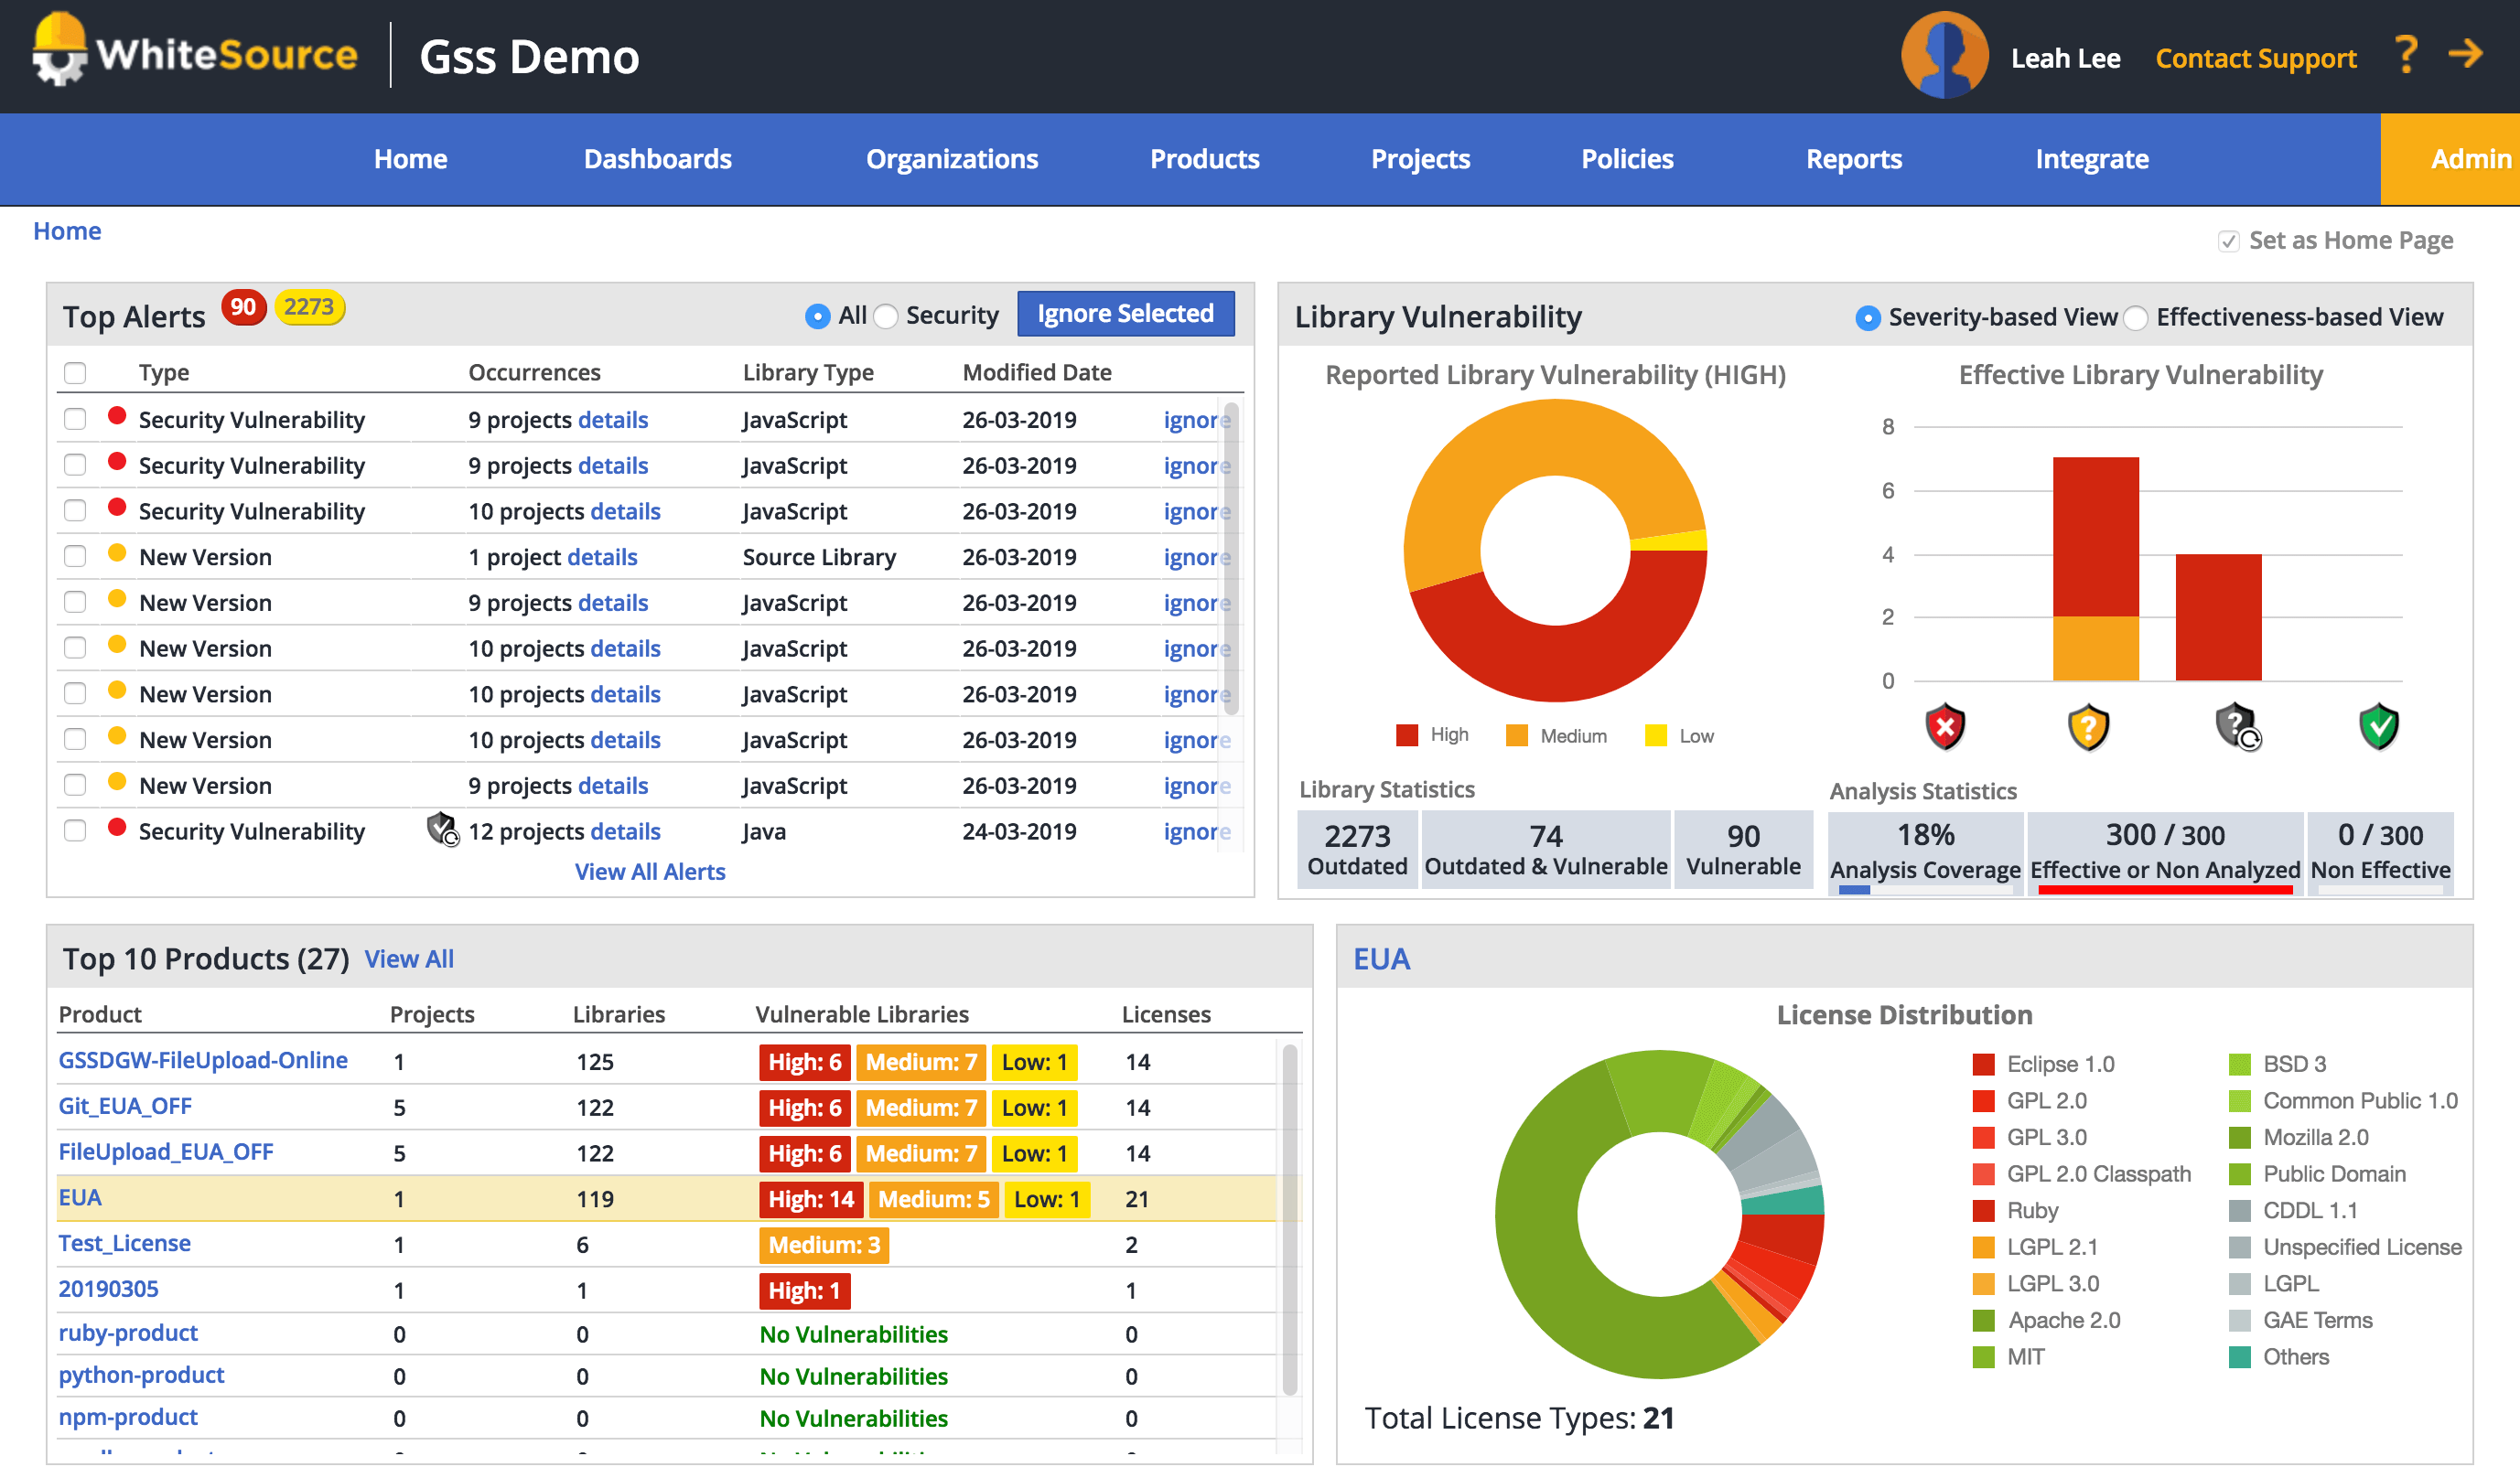Open the Home breadcrumb link
2520x1467 pixels.
[67, 230]
